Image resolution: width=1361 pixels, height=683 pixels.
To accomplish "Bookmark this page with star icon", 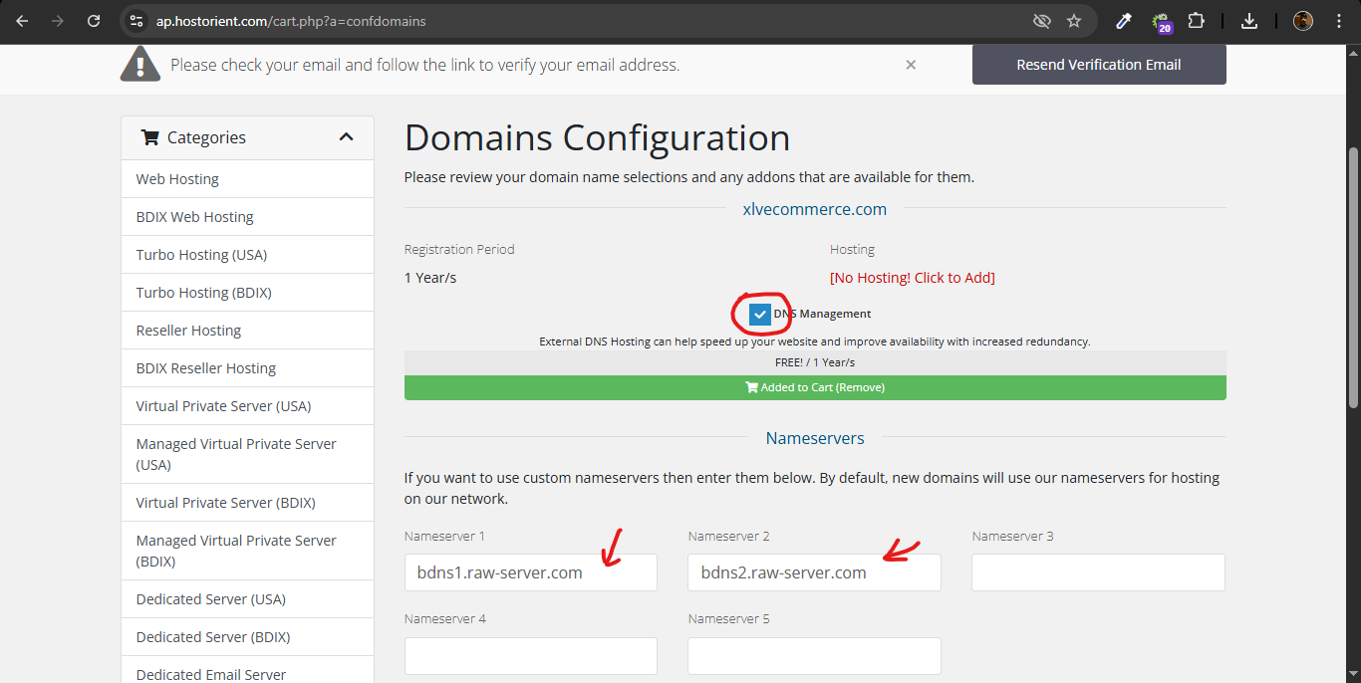I will [x=1073, y=21].
